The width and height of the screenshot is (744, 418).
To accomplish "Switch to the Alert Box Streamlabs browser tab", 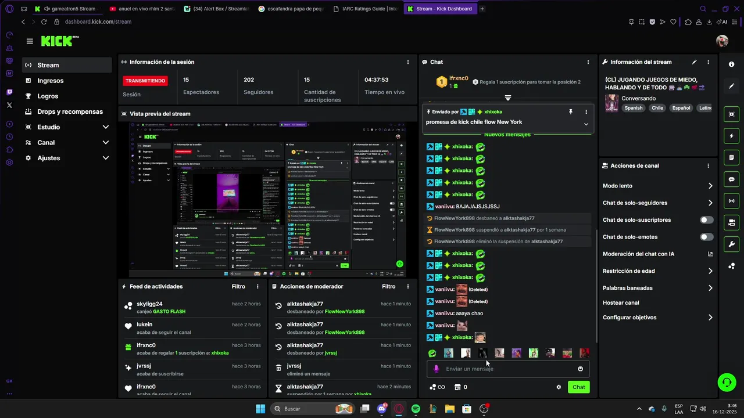I will tap(217, 9).
